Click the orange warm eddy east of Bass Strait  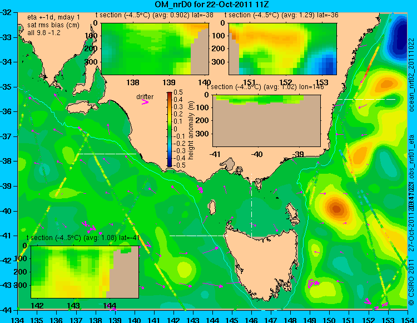[336, 208]
